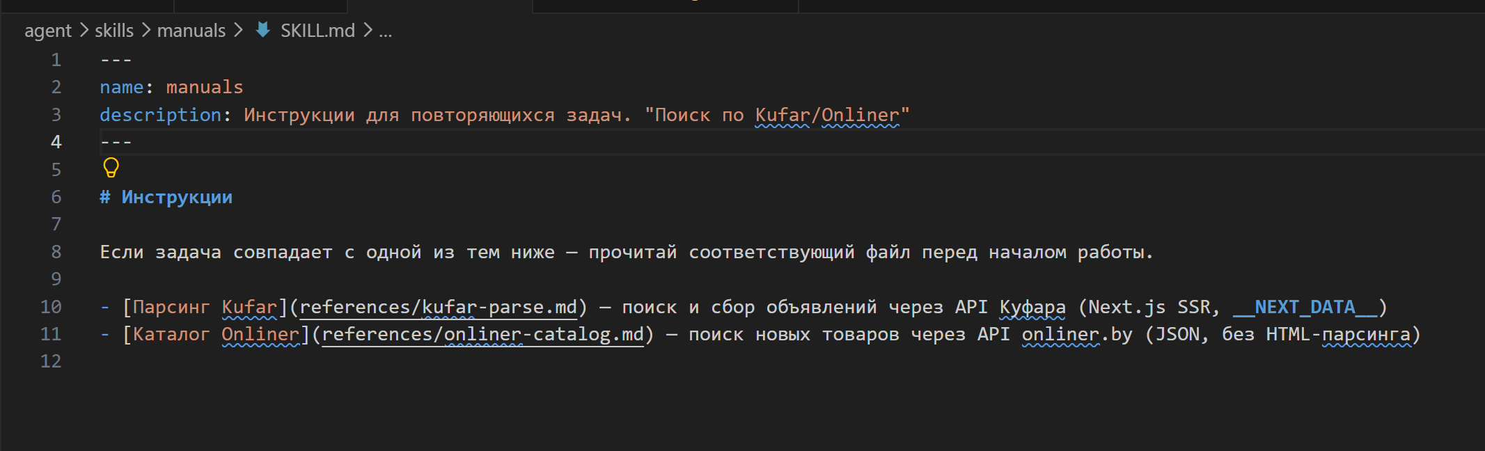Click 'Парсинг Kufar' link label

205,307
